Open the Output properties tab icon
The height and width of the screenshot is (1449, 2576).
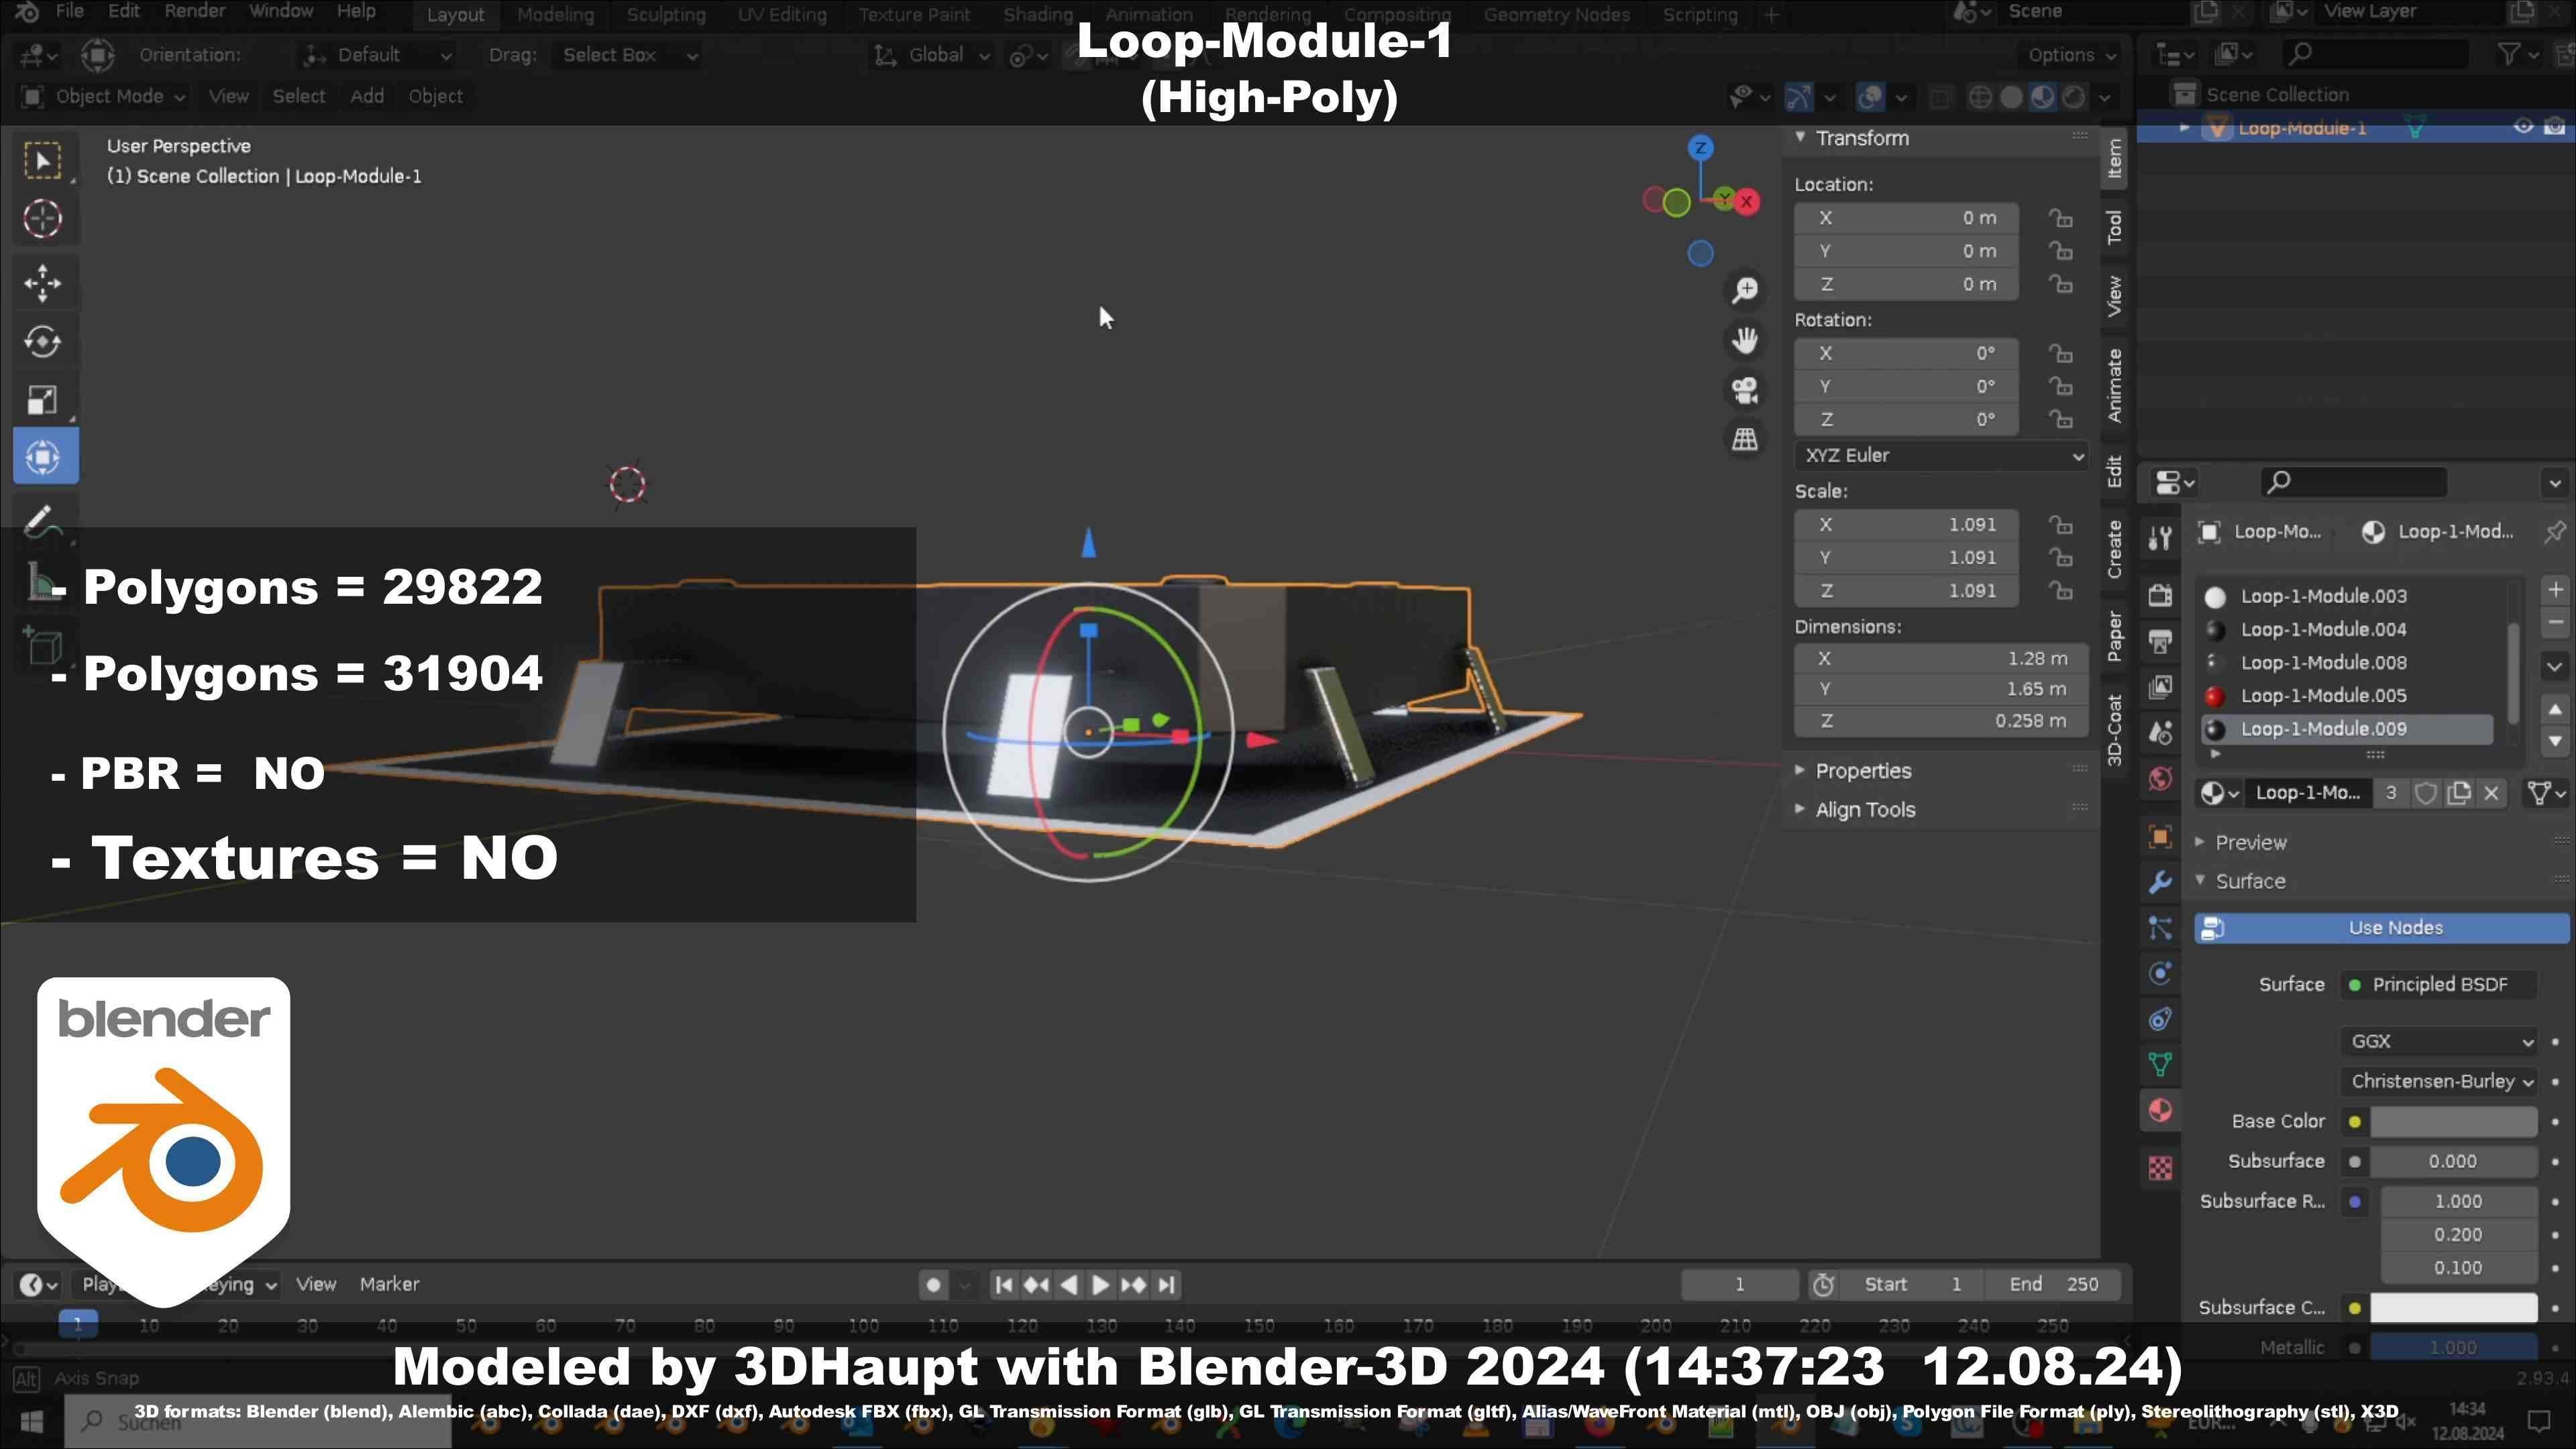[2160, 642]
